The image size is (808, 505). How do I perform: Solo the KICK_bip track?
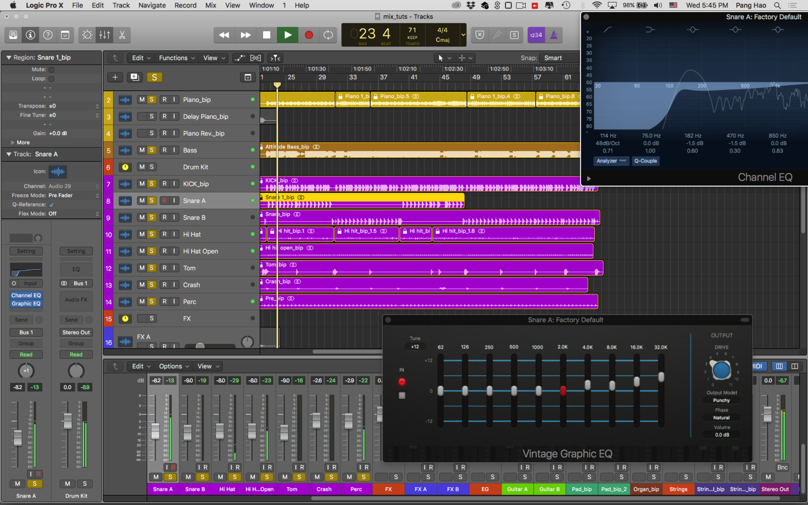click(x=151, y=184)
